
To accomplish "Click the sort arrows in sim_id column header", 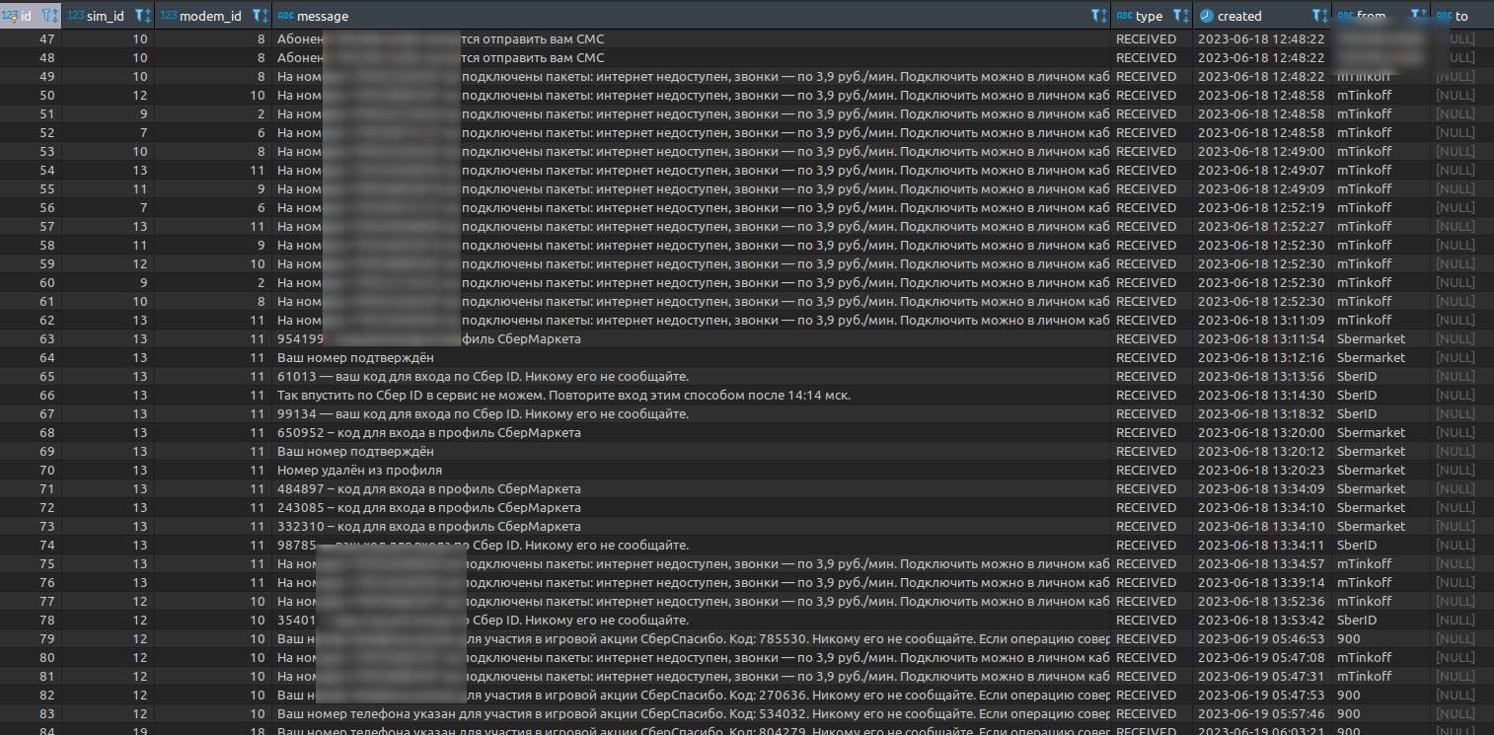I will [x=148, y=16].
